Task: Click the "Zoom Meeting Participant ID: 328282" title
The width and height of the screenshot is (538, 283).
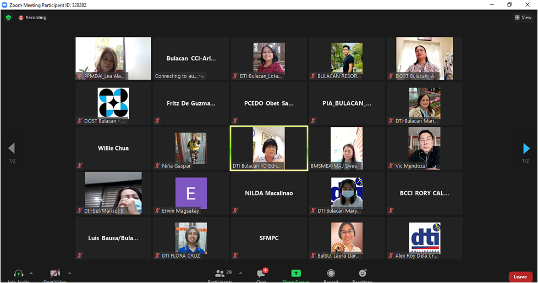Action: click(x=48, y=5)
